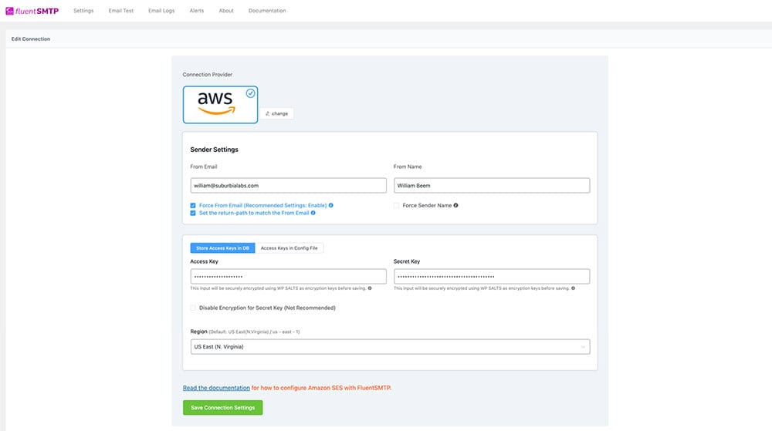Open info icon beside Force Sender Name
This screenshot has width=772, height=431.
(456, 205)
